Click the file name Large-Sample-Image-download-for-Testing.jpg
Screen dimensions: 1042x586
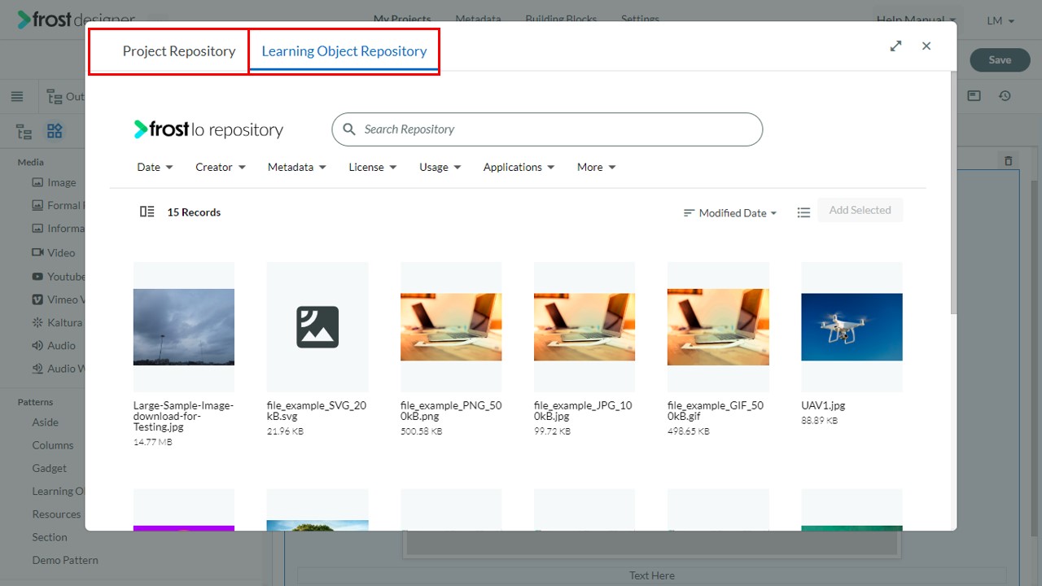(x=183, y=416)
